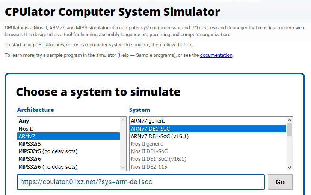Viewport: 311px width, 195px height.
Task: Choose Nios II in Architecture list
Action: (x=68, y=129)
